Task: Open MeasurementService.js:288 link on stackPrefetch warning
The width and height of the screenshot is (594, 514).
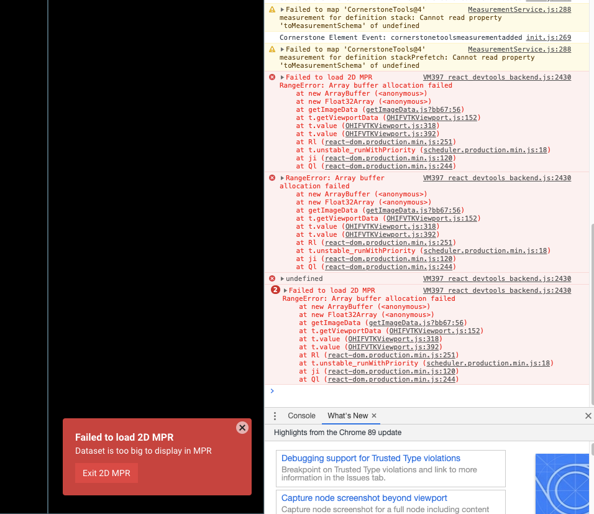Action: coord(519,49)
